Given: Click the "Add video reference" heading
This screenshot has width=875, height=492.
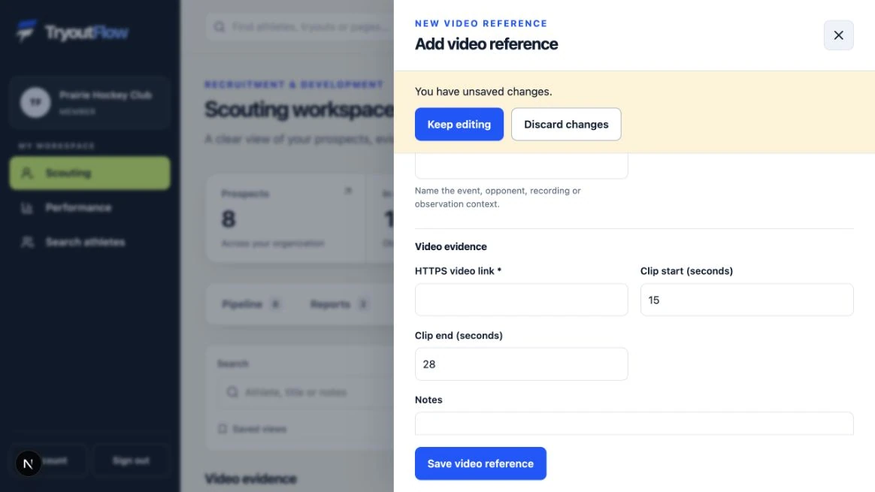Looking at the screenshot, I should [x=486, y=44].
